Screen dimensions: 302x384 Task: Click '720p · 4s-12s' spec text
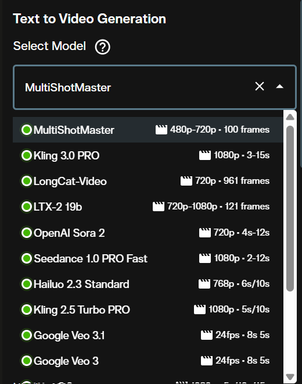[x=242, y=232]
